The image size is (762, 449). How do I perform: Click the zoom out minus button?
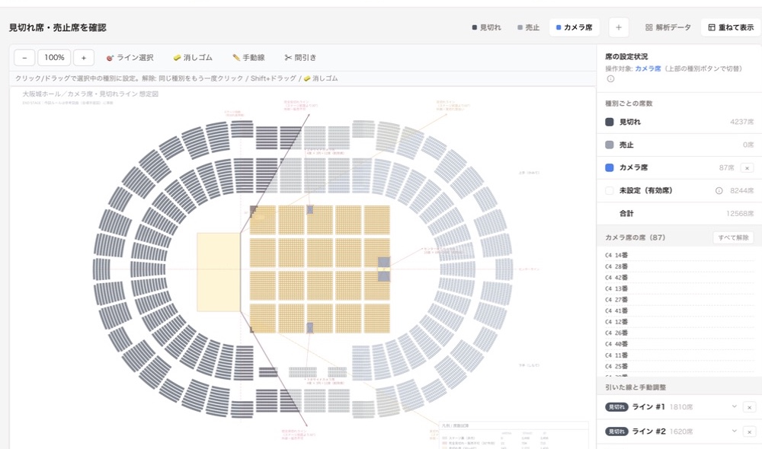point(24,58)
